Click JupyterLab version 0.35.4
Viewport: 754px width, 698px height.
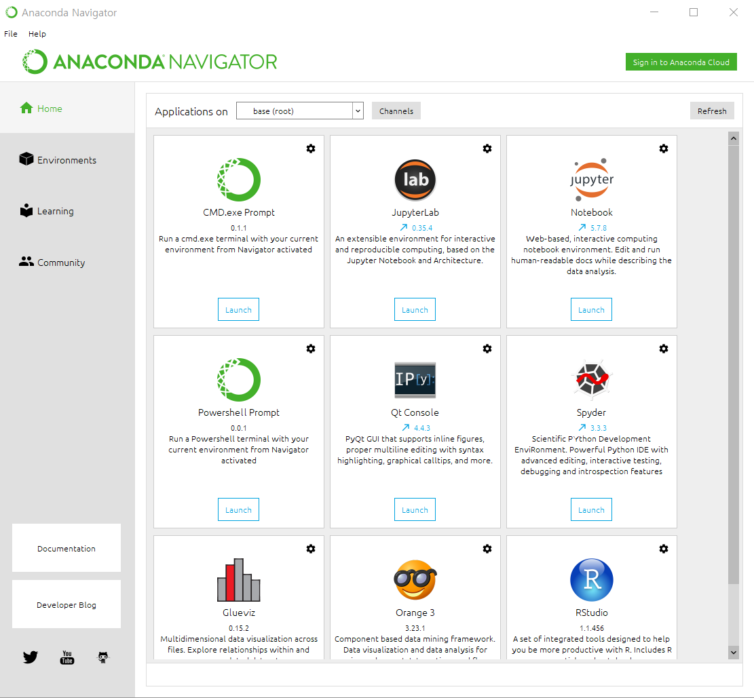[x=422, y=228]
